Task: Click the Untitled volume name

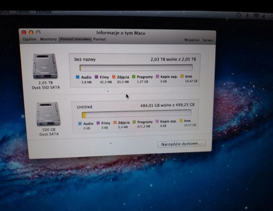Action: (84, 107)
